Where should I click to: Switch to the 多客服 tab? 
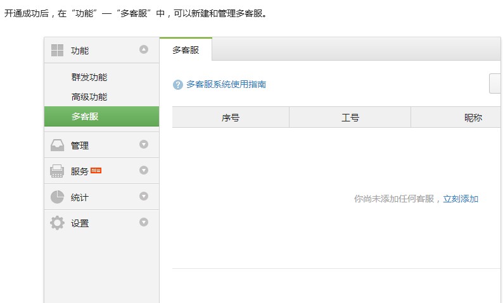pyautogui.click(x=186, y=49)
